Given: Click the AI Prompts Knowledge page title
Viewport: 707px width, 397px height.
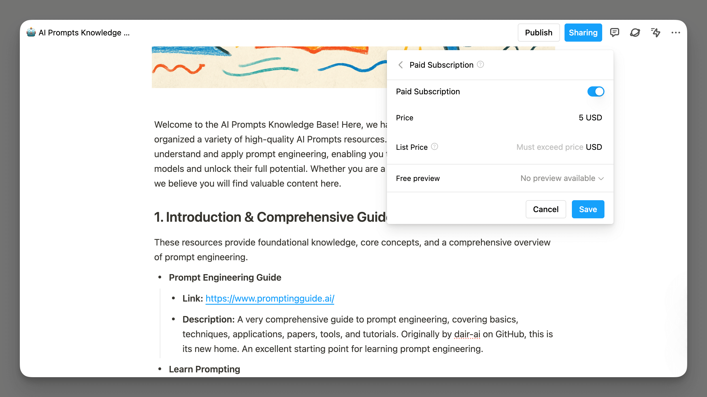Looking at the screenshot, I should [x=84, y=33].
